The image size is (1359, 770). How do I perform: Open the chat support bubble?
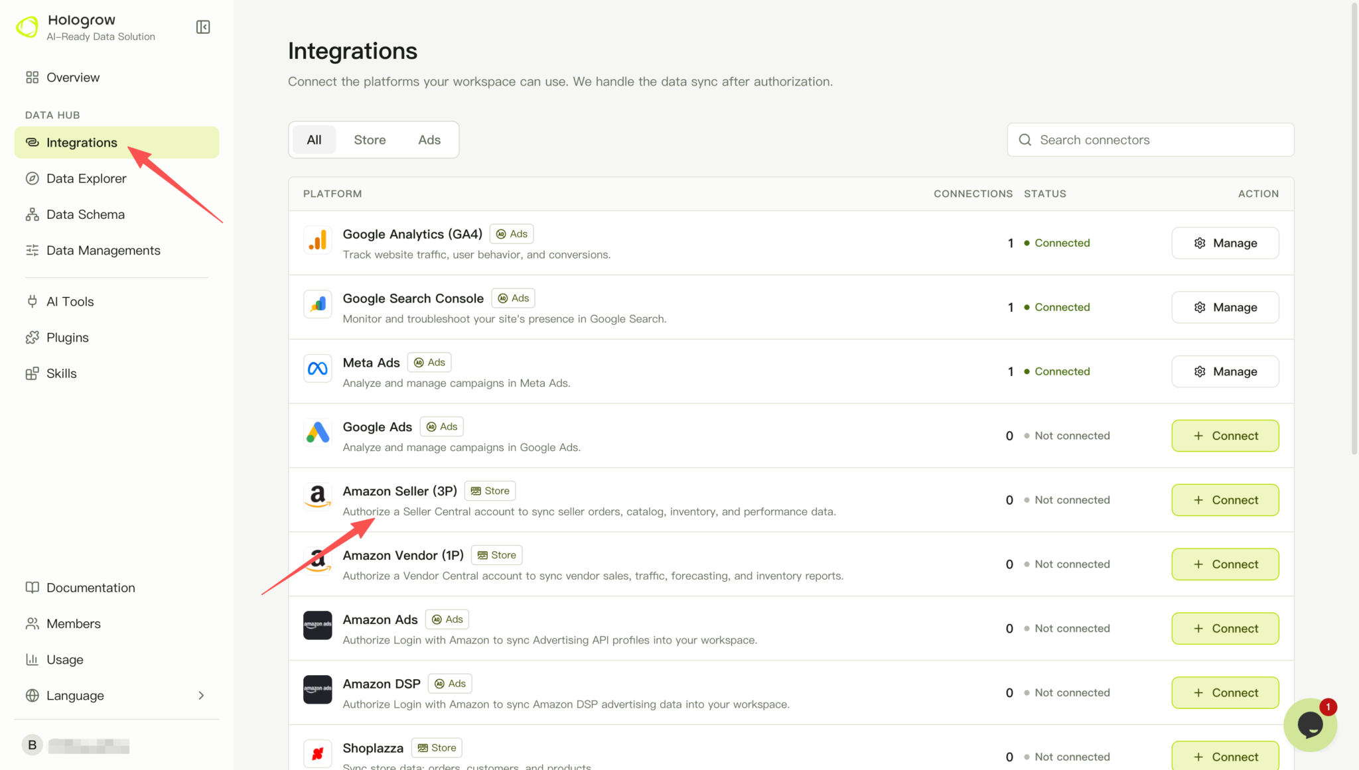(x=1310, y=725)
